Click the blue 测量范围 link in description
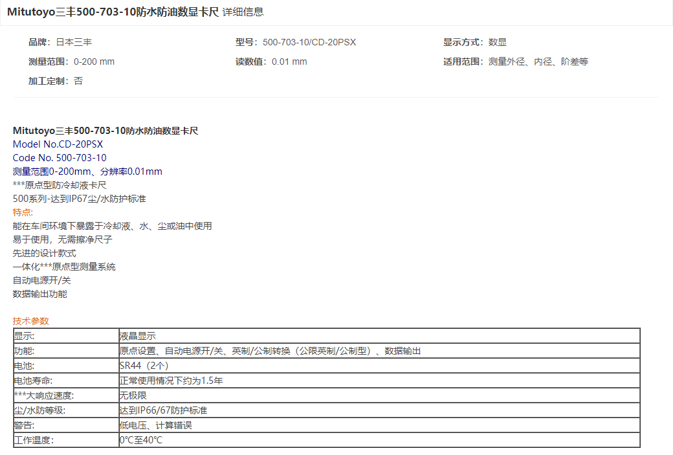 (30, 172)
